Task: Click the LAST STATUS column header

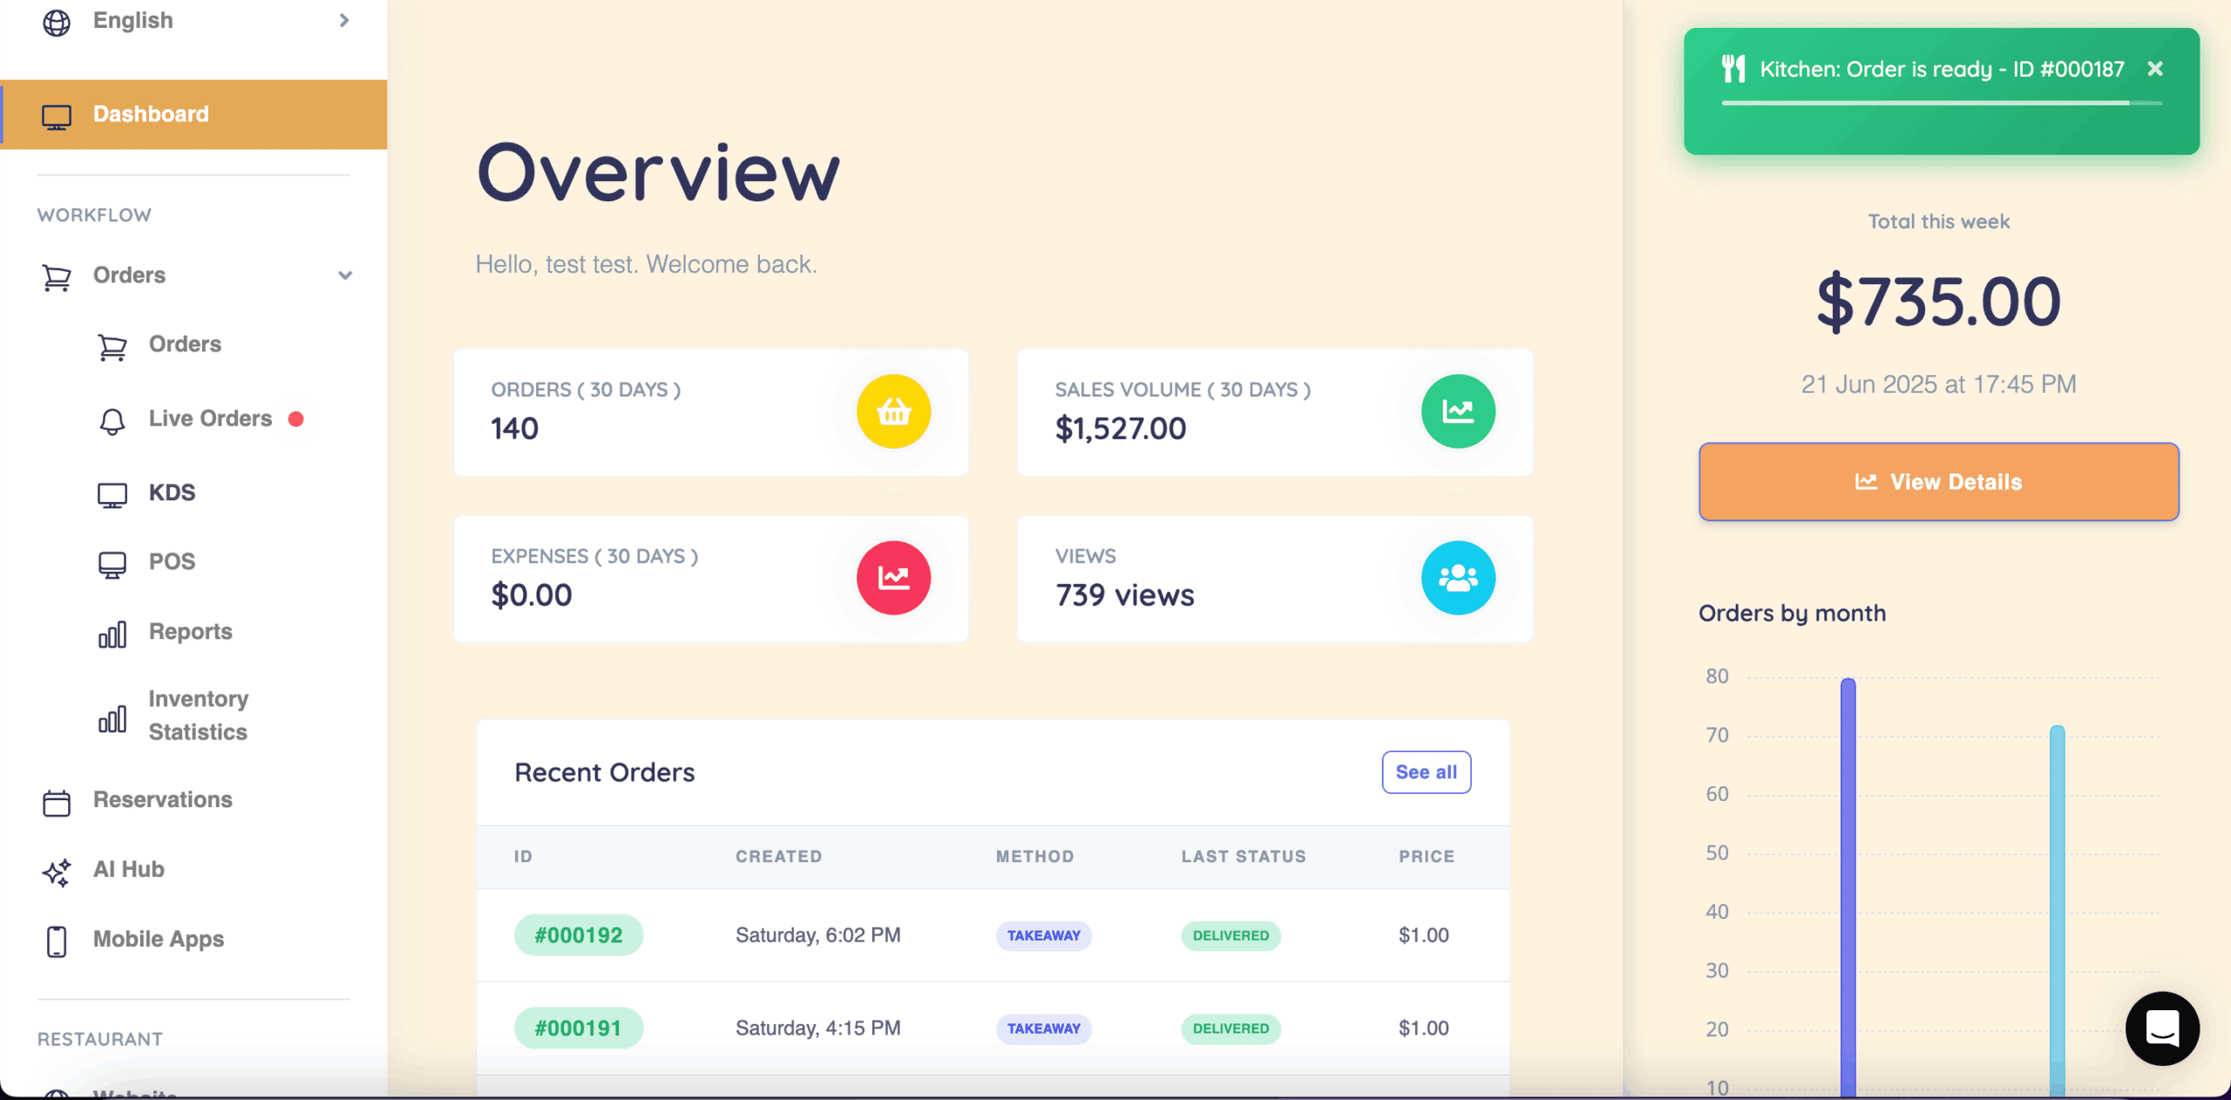Action: pos(1244,857)
